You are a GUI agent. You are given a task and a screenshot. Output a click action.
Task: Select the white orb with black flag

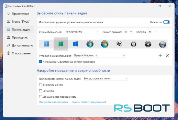[x=119, y=44]
